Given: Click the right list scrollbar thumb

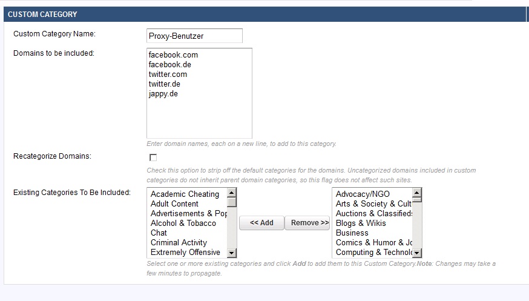Looking at the screenshot, I should click(x=417, y=203).
